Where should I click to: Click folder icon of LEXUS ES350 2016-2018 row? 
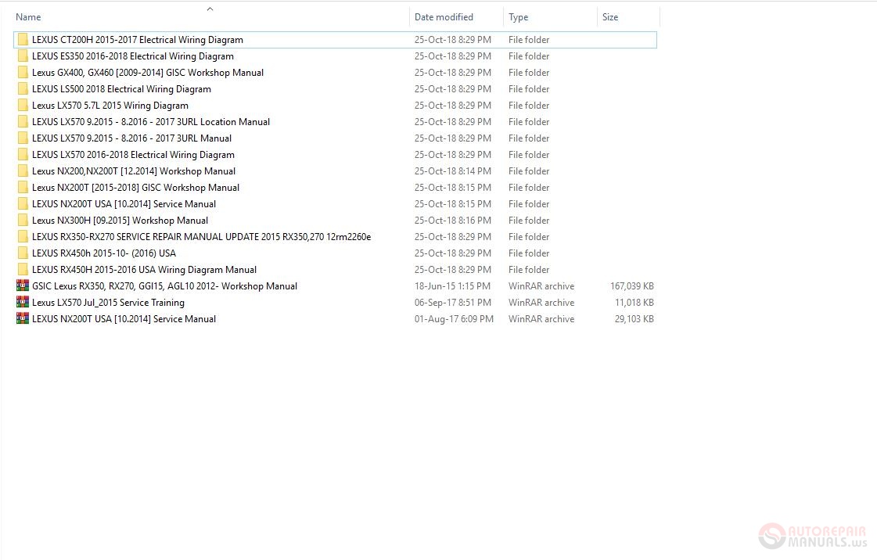(23, 56)
